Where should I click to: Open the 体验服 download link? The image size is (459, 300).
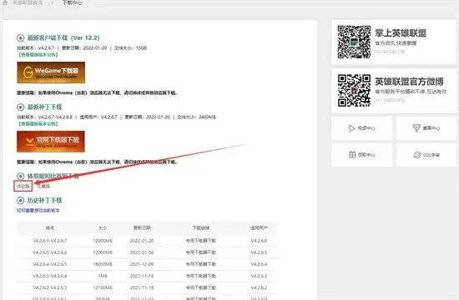click(23, 186)
